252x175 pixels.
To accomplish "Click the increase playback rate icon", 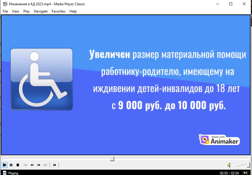I will pos(38,165).
